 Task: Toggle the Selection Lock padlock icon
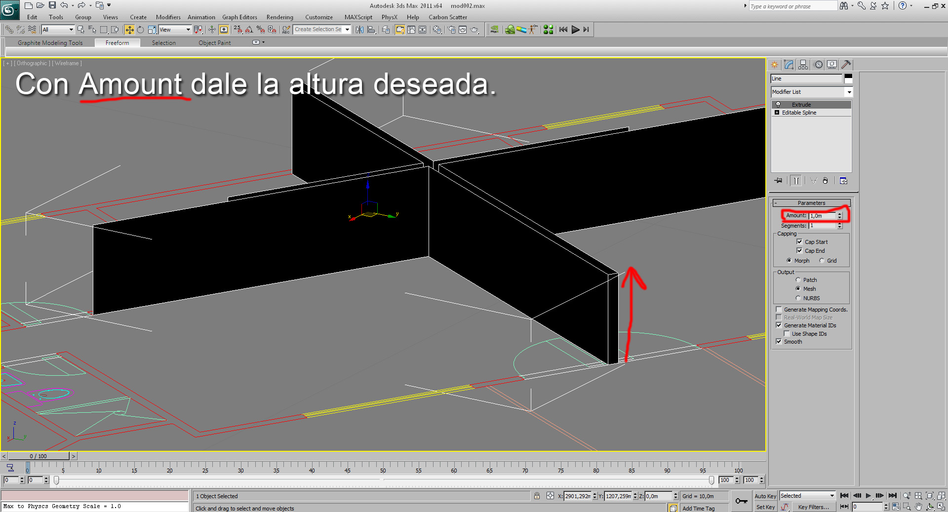[x=537, y=496]
